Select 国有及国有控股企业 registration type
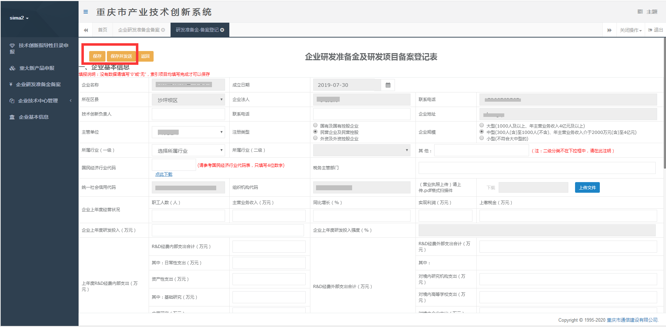Image resolution: width=666 pixels, height=327 pixels. point(315,125)
